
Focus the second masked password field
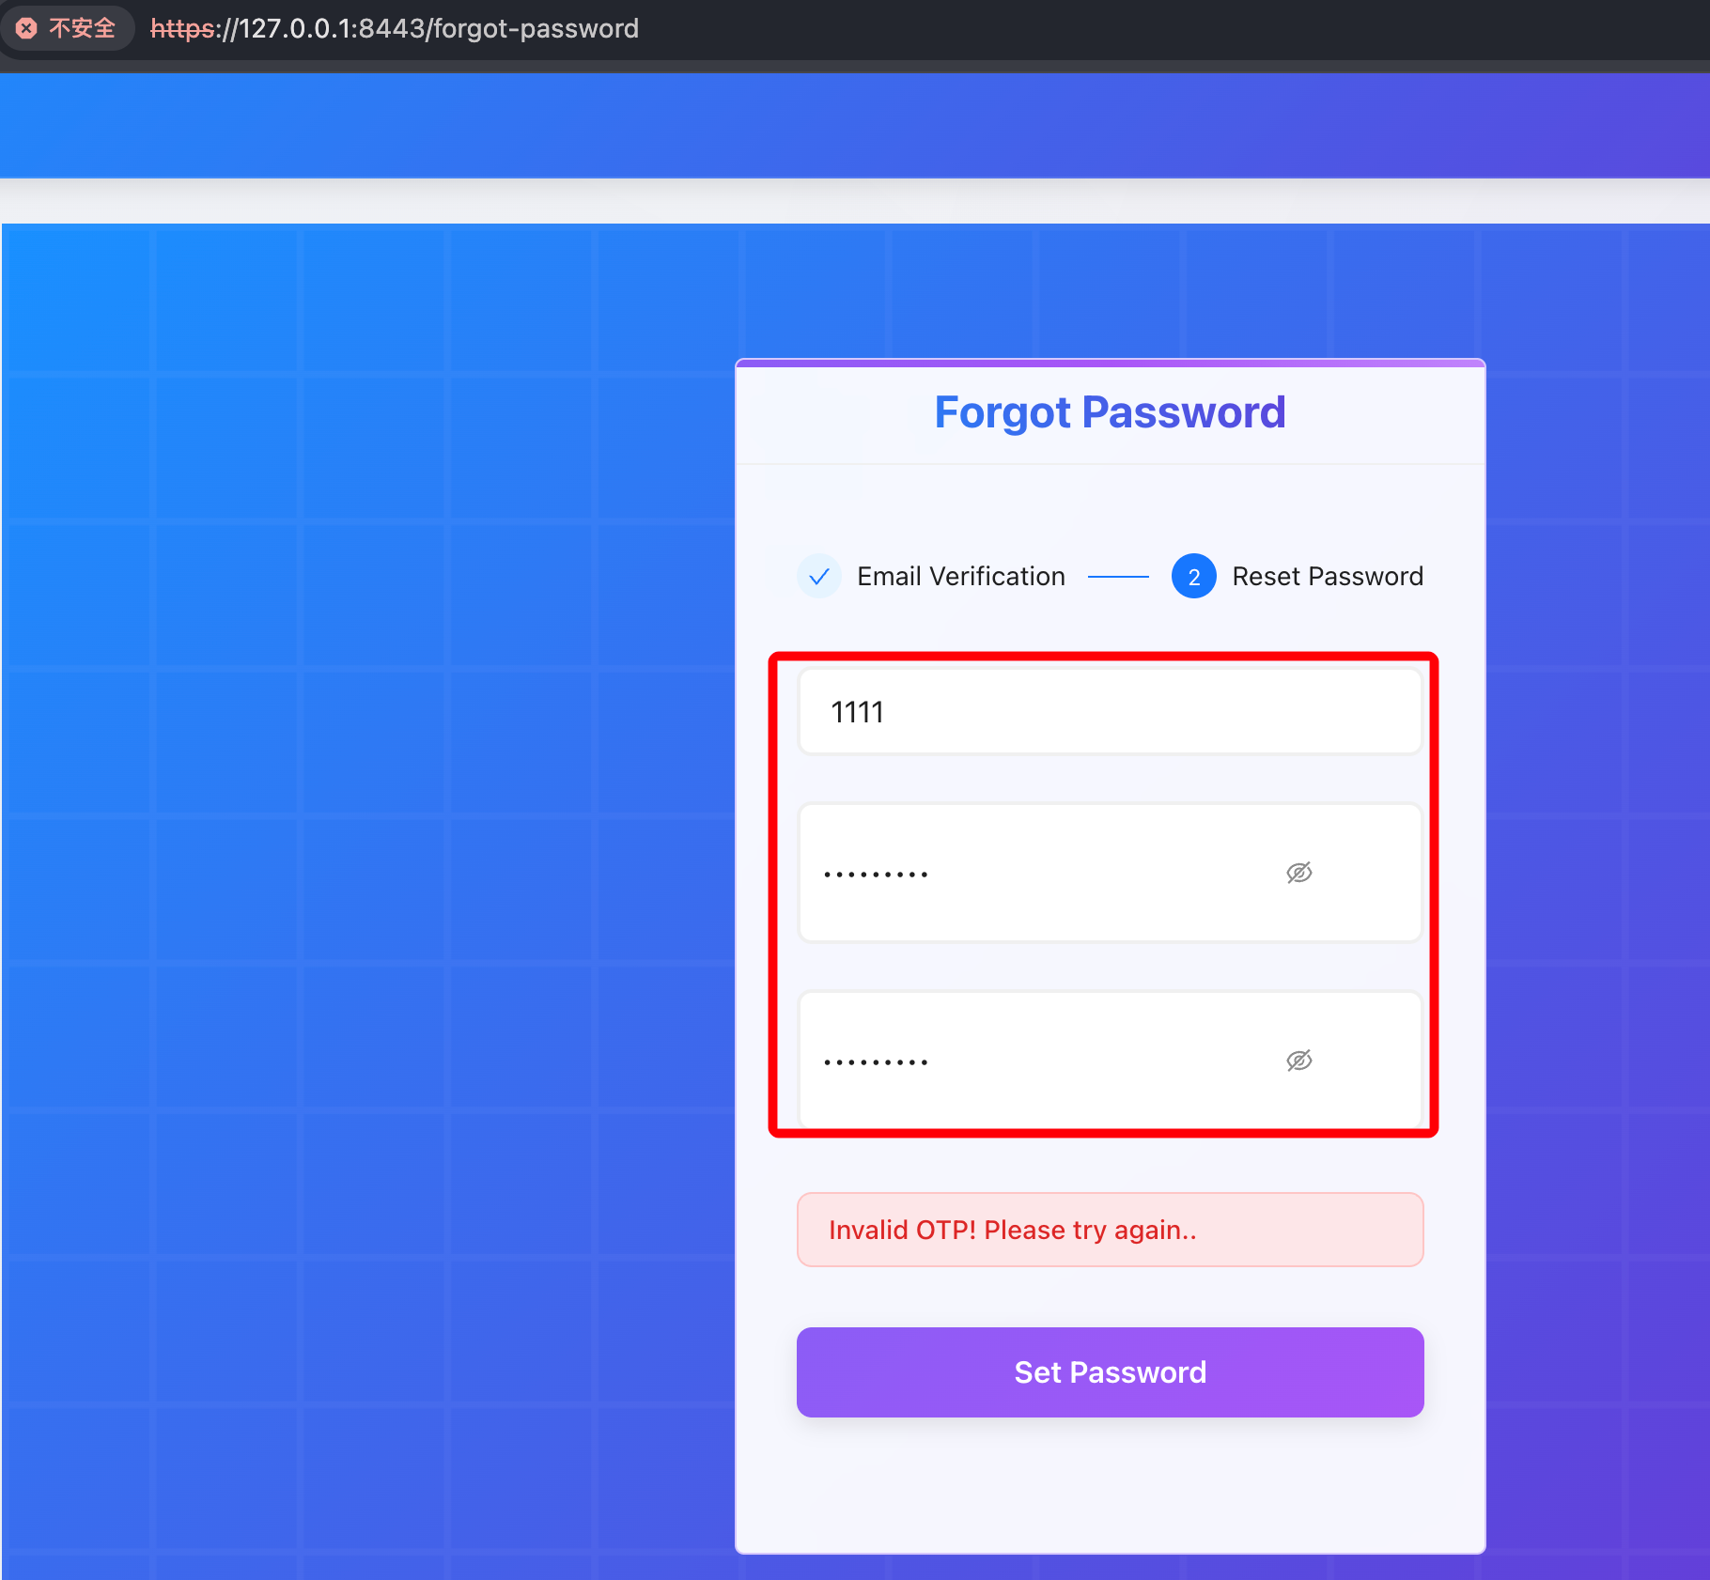pos(1034,1061)
